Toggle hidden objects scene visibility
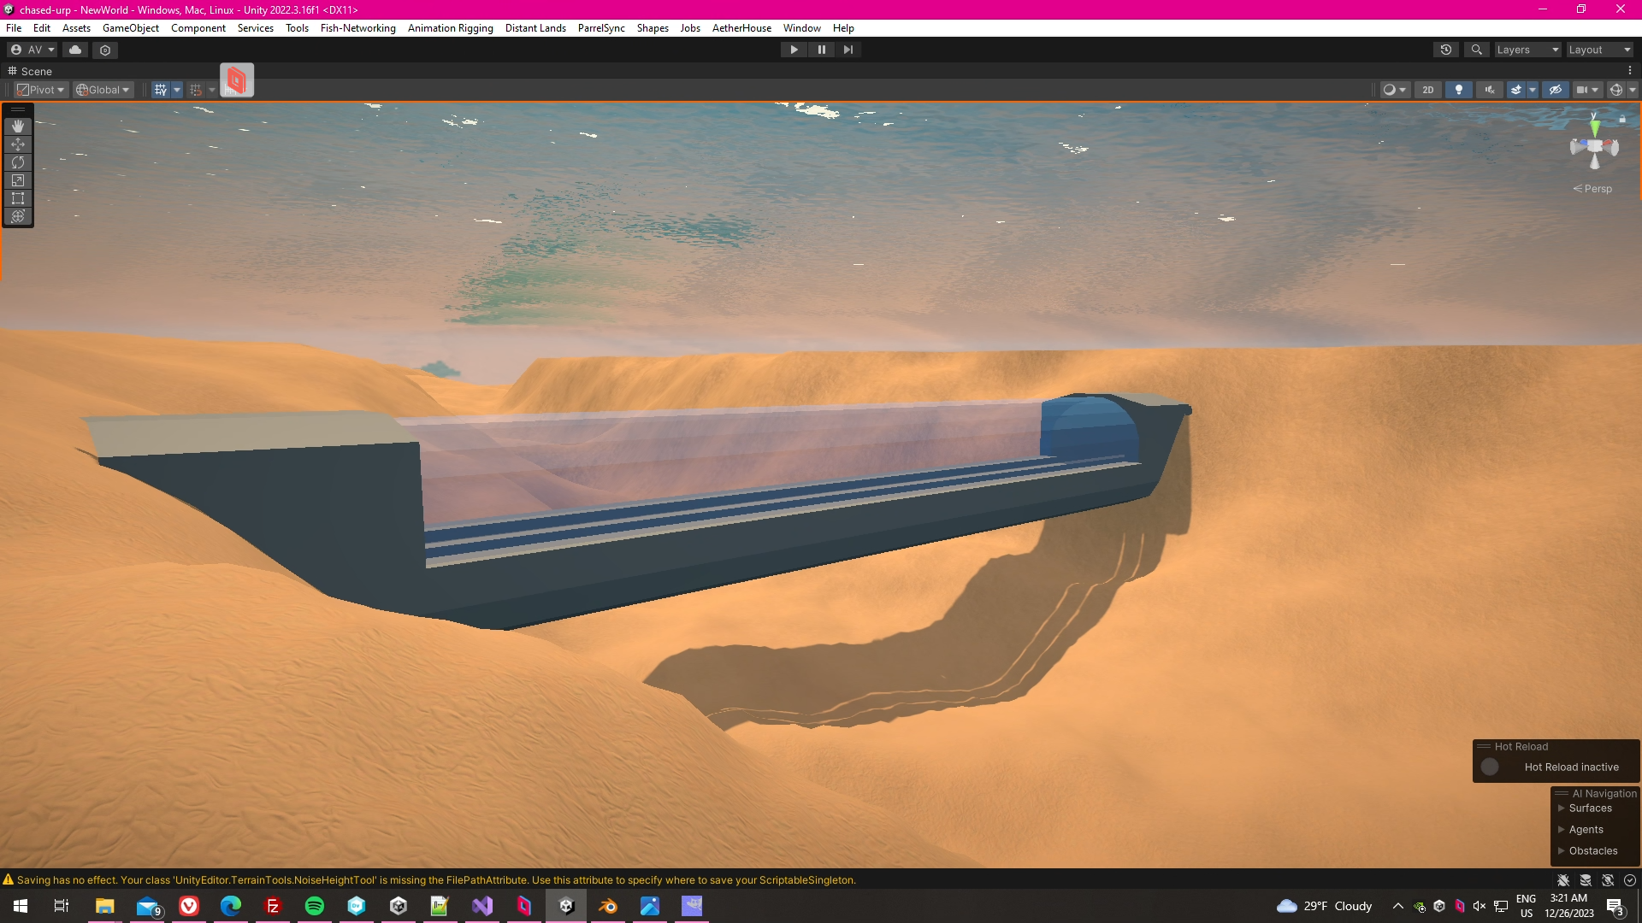Image resolution: width=1642 pixels, height=923 pixels. tap(1556, 90)
